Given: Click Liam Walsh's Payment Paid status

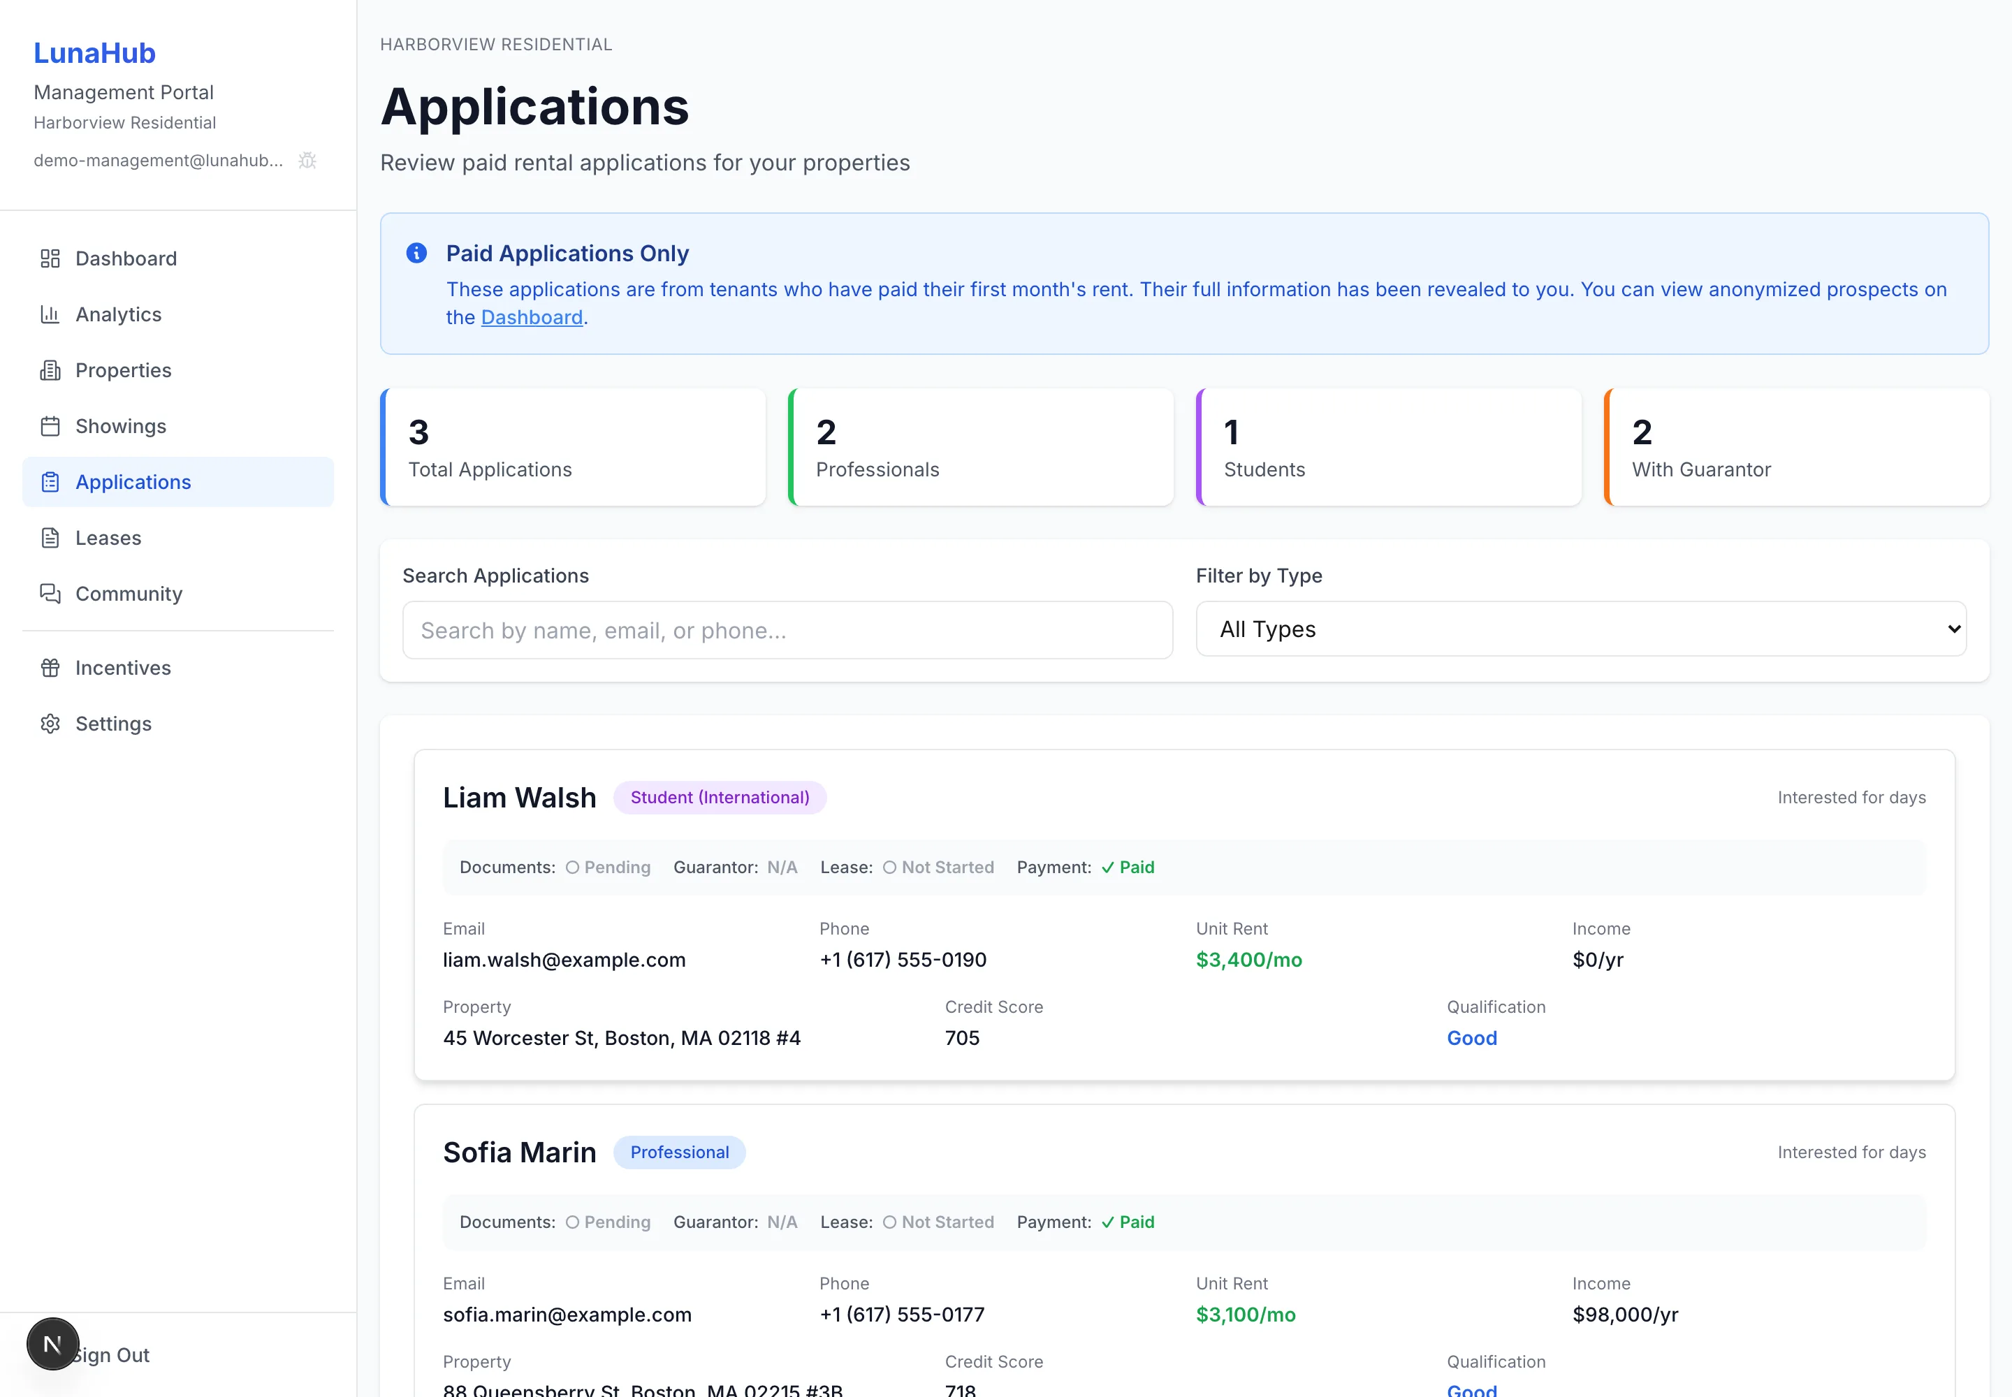Looking at the screenshot, I should coord(1128,868).
